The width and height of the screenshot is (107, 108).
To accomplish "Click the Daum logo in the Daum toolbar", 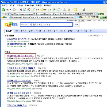I will pos(4,17).
